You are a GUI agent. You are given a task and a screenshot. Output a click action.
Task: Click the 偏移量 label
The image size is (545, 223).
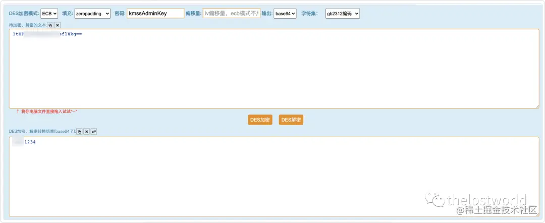click(x=194, y=14)
